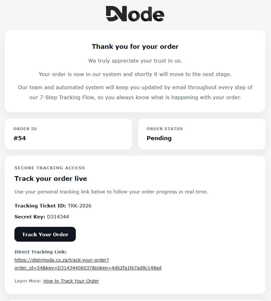
Task: Click the Use your personal tracking link sentence
Action: pyautogui.click(x=111, y=192)
